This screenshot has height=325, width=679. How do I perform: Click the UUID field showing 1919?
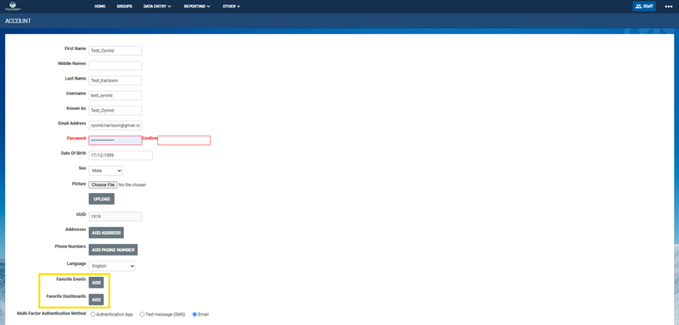click(115, 217)
